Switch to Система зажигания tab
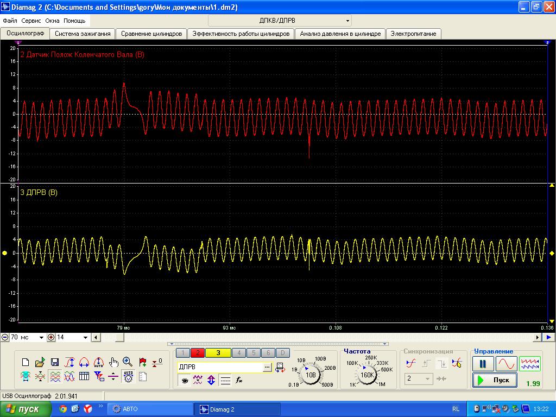This screenshot has height=417, width=556. tap(83, 34)
